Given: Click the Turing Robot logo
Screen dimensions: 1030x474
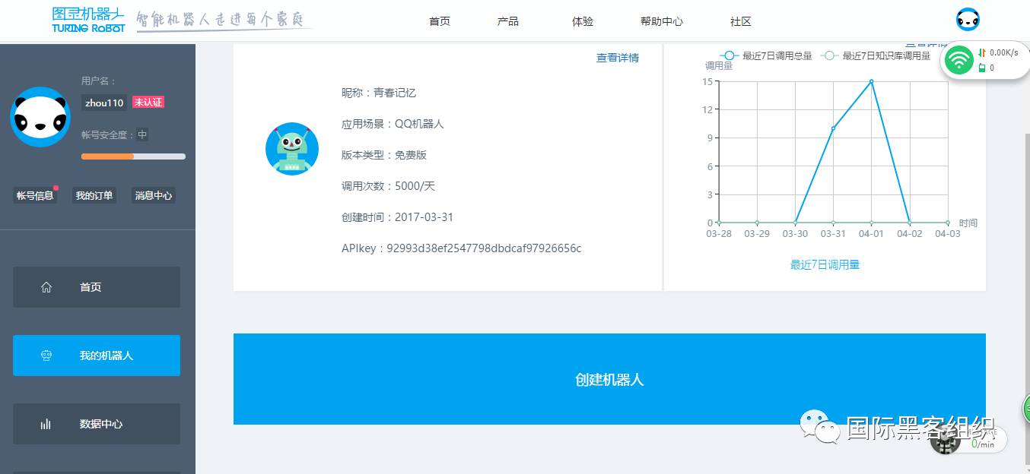Looking at the screenshot, I should tap(88, 20).
